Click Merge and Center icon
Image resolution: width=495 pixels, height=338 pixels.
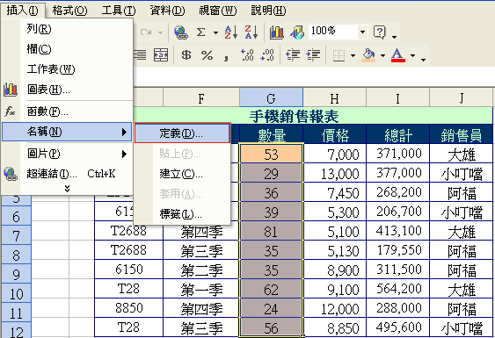[161, 54]
